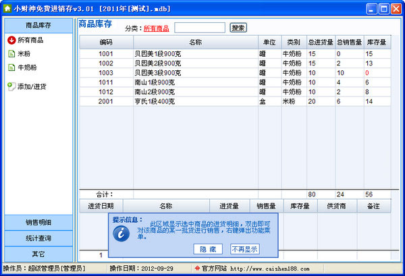This screenshot has width=405, height=276.
Task: Select the row 贝因美1段900克
Action: 235,54
